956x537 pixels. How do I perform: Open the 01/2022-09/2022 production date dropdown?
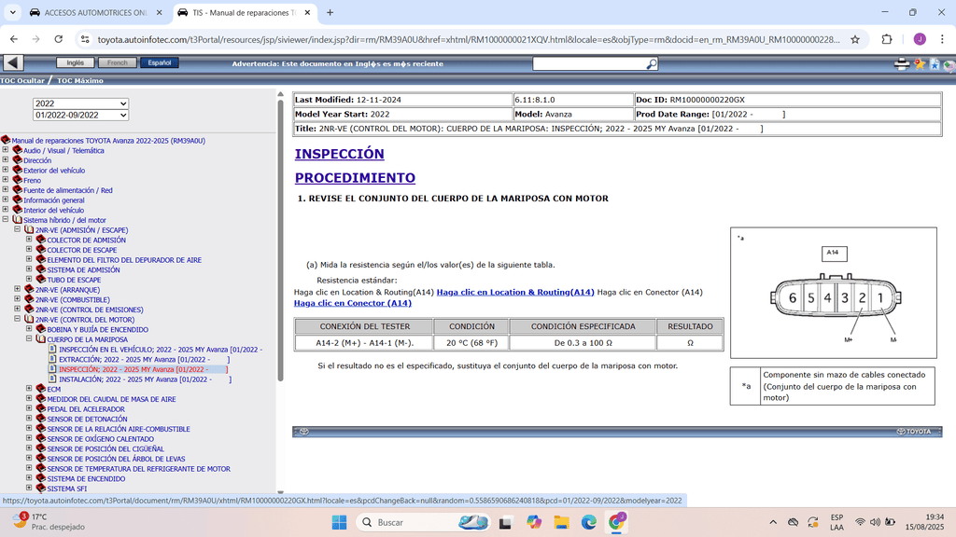click(x=80, y=116)
